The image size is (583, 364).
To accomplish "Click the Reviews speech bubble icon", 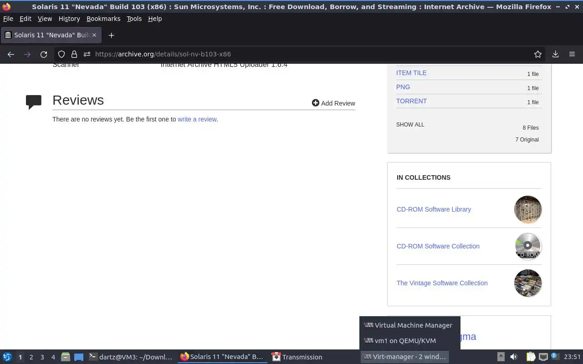I will pos(34,102).
